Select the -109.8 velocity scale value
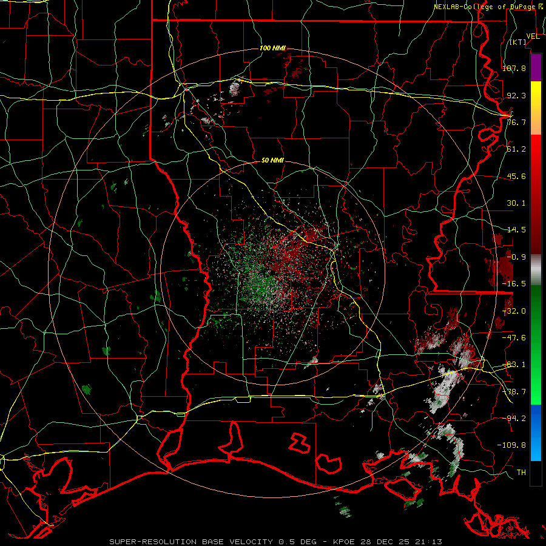This screenshot has height=546, width=546. point(511,445)
